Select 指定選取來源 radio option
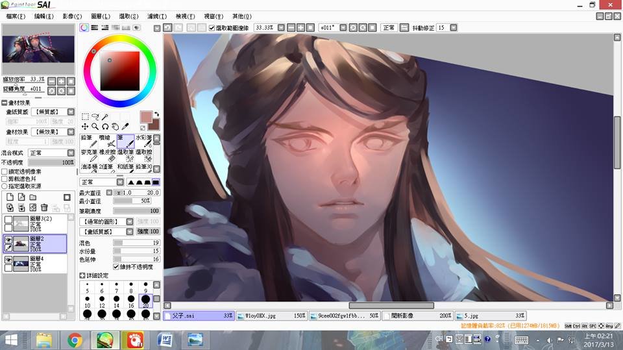Screen dimensions: 623x350 [5, 186]
